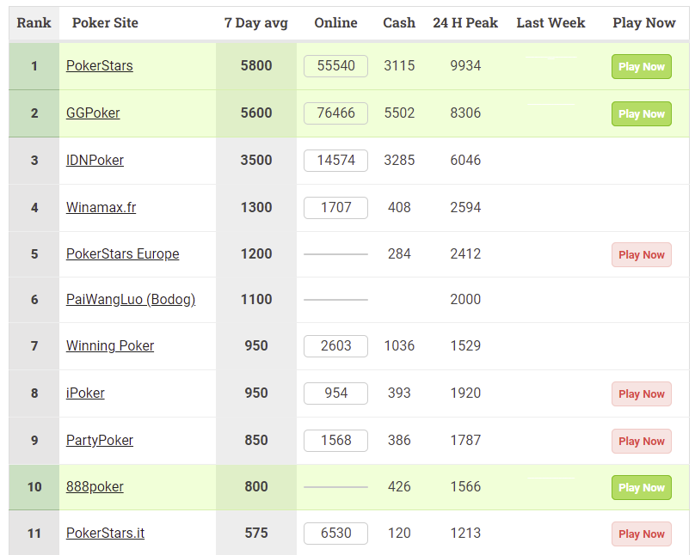Open the GGPoker link
The height and width of the screenshot is (555, 695).
93,113
